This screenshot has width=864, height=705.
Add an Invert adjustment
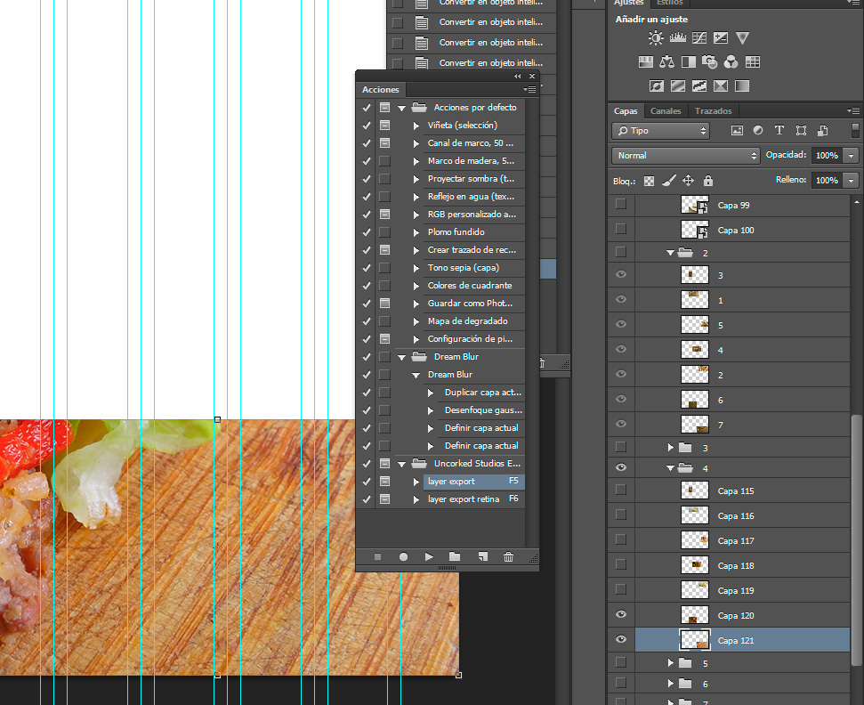[x=657, y=86]
